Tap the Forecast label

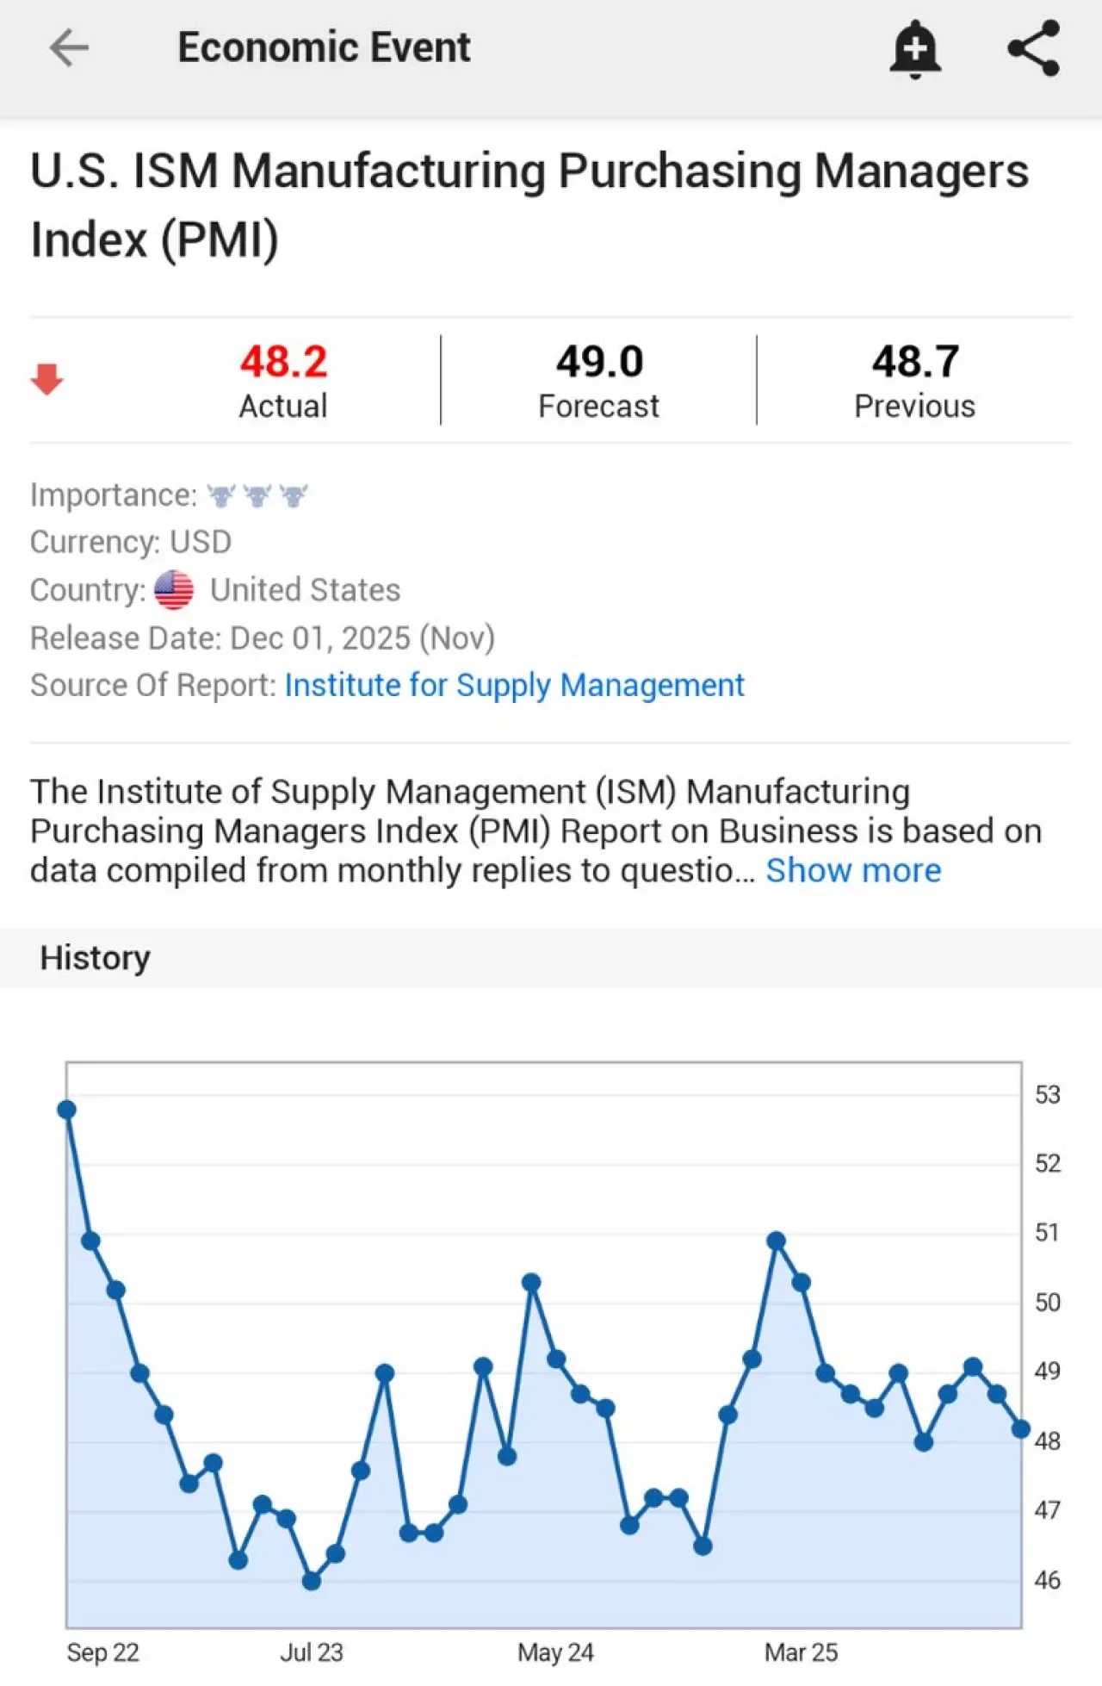click(599, 407)
